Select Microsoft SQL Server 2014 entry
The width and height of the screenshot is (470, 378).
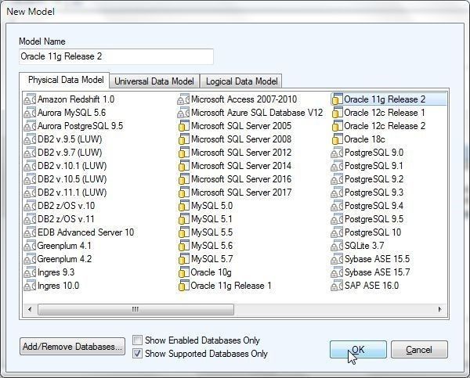tap(235, 166)
